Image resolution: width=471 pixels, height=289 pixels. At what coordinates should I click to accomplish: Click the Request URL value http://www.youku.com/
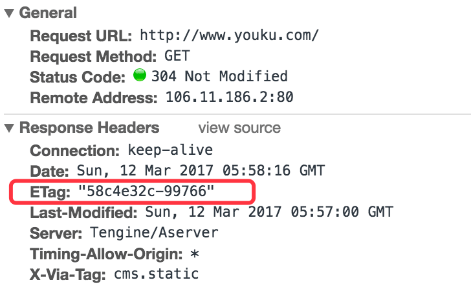click(229, 35)
